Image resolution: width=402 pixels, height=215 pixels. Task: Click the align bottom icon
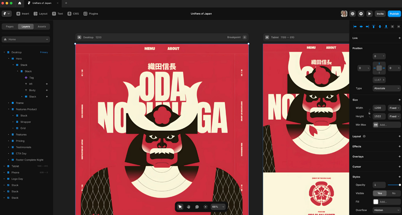(x=386, y=27)
